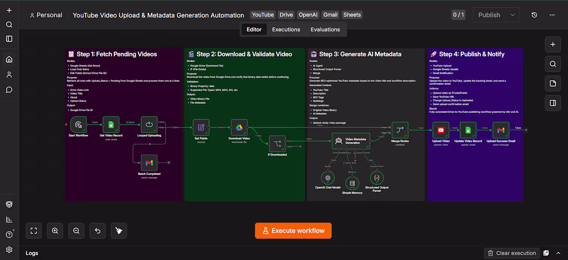Toggle the right focus panel icon
This screenshot has height=260, width=568.
click(553, 103)
